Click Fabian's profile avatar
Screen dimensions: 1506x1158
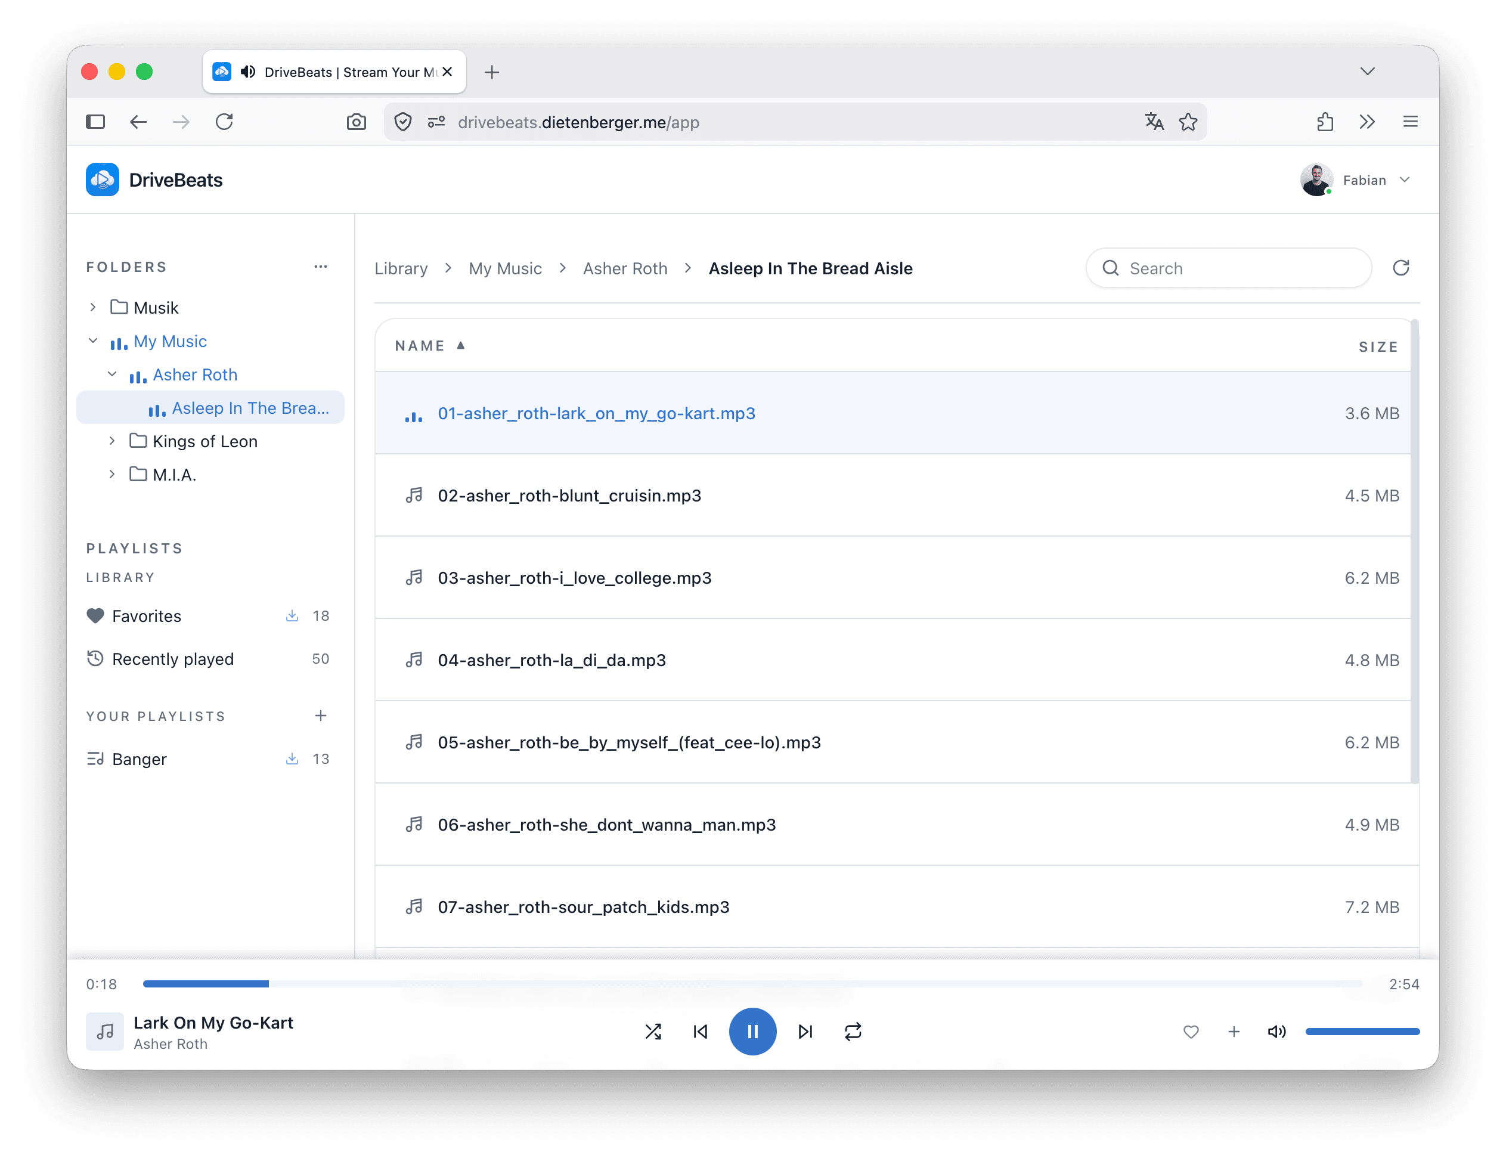[x=1316, y=180]
